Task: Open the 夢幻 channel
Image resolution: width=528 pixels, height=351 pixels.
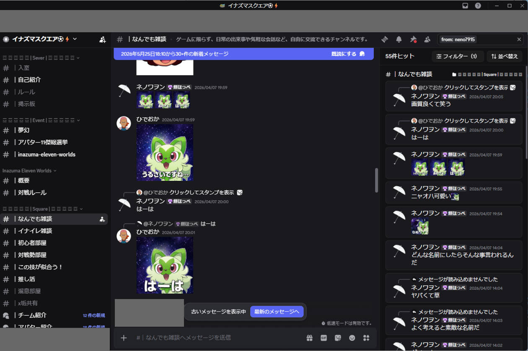Action: coord(54,130)
